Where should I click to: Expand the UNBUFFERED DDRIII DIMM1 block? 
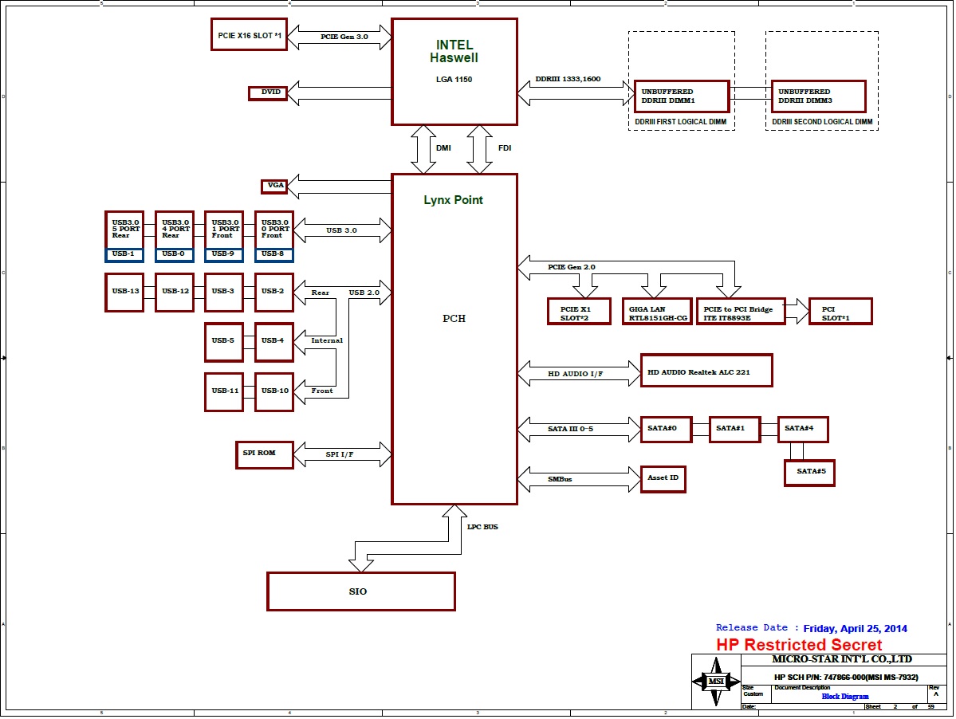681,96
